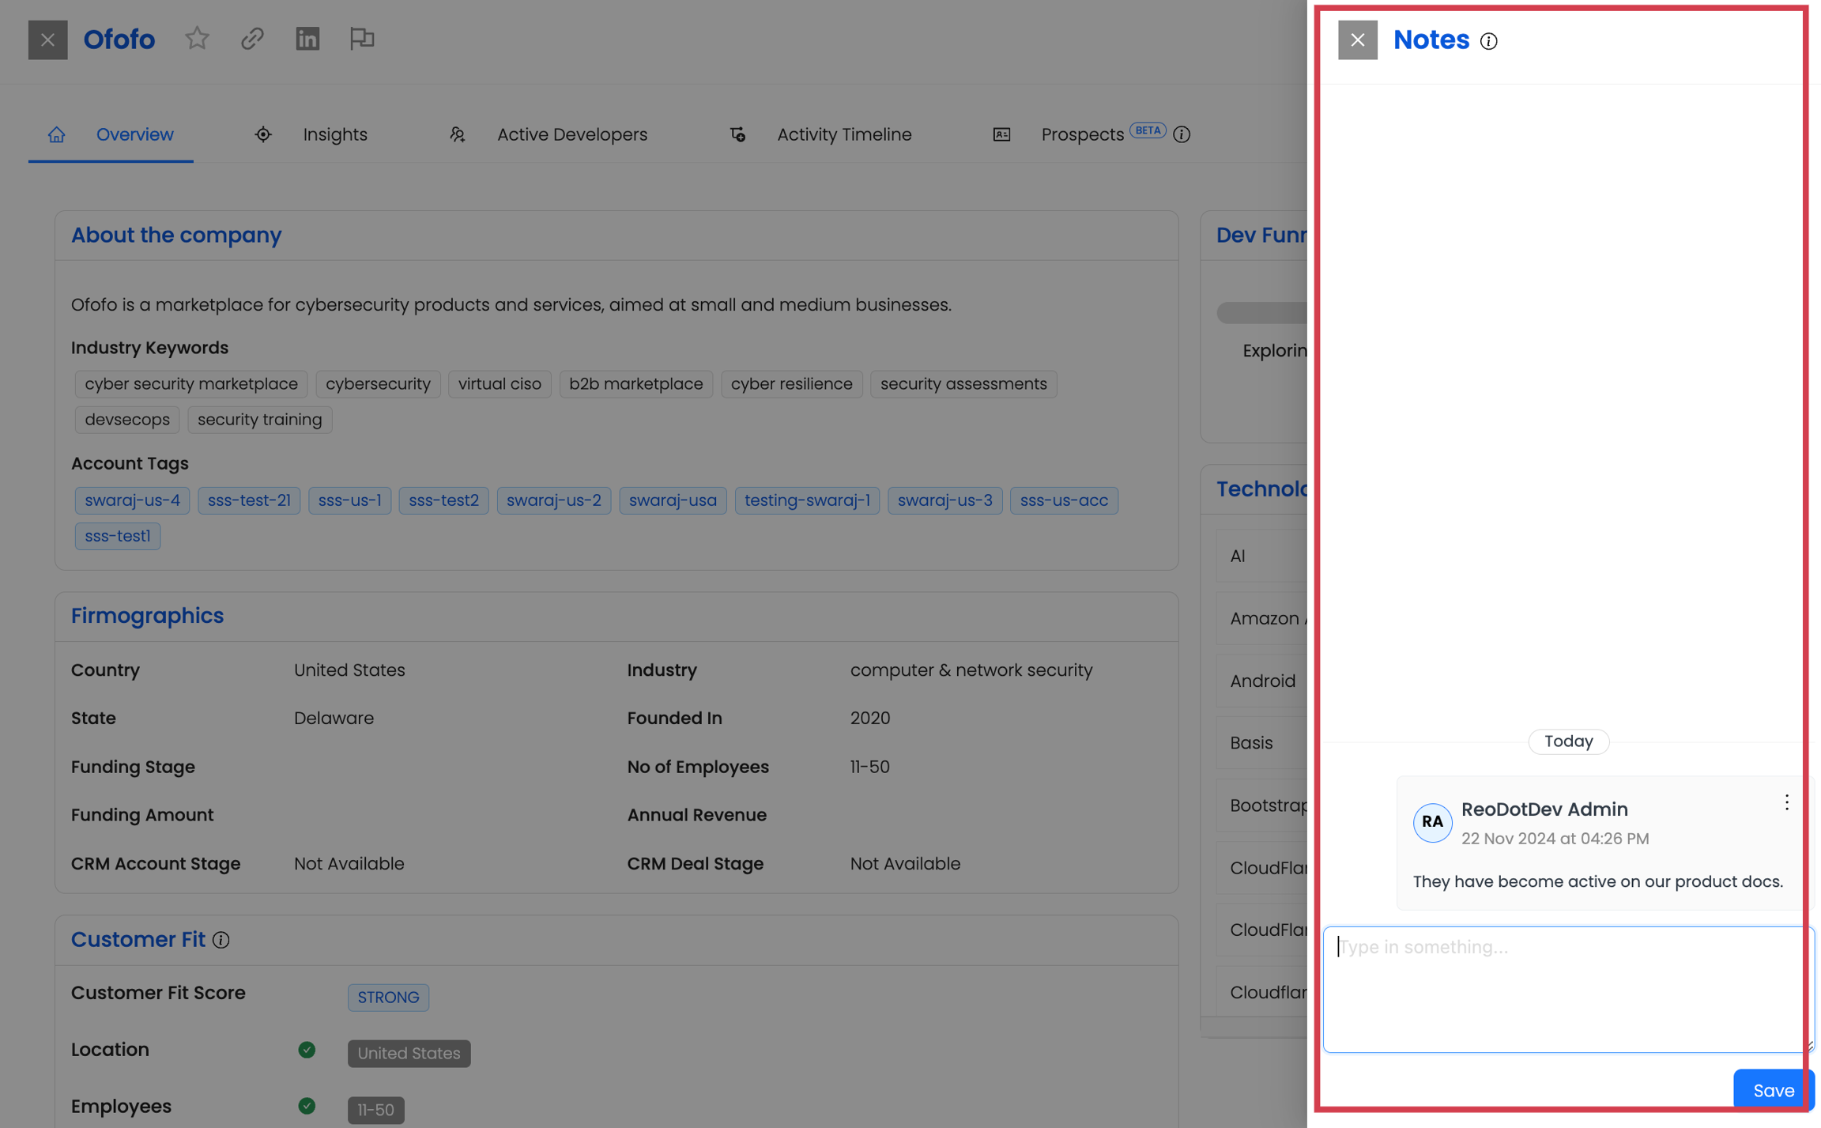Click the Dev Funnel progress bar
Screen dimensions: 1821x1128
(1261, 313)
